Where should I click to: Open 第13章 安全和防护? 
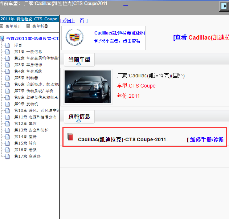tap(31, 130)
